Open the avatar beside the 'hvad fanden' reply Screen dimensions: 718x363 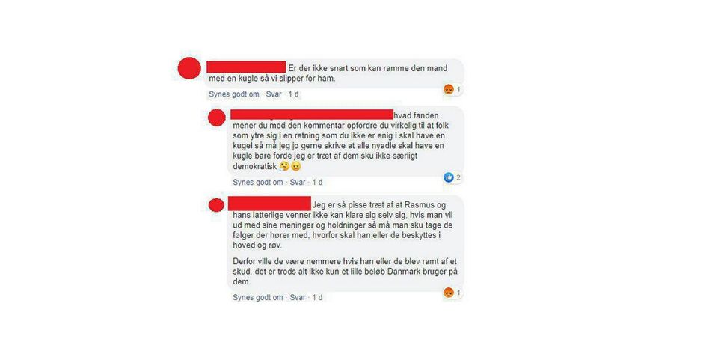pyautogui.click(x=217, y=118)
